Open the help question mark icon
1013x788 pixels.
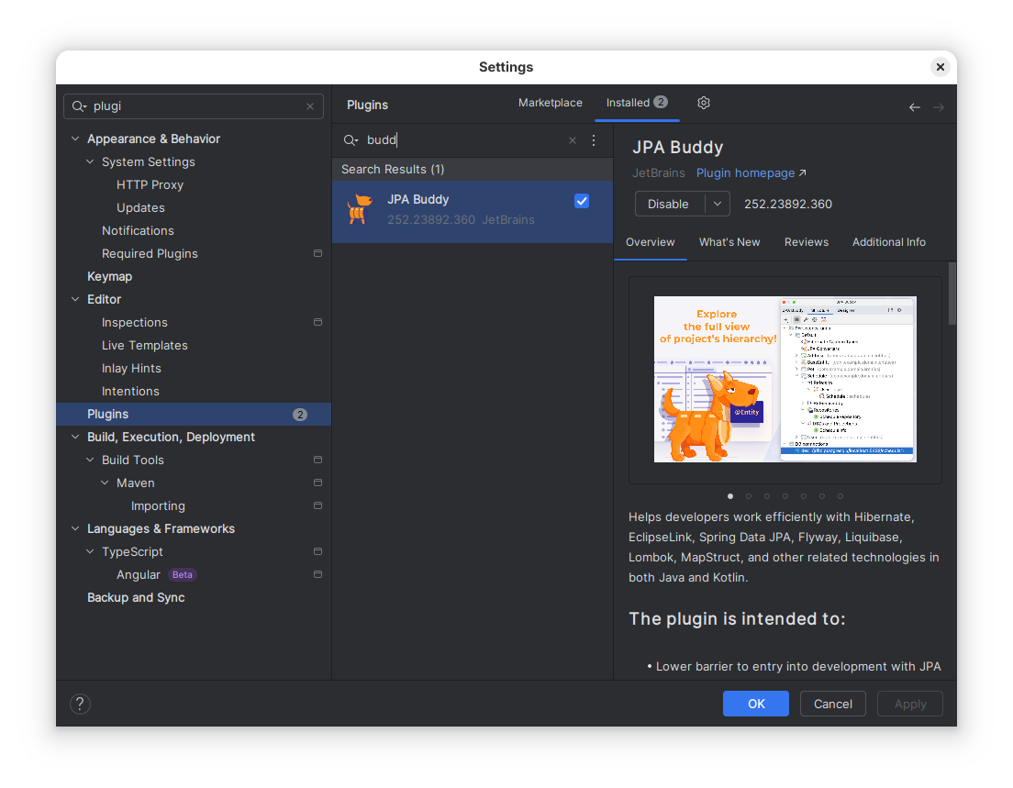[x=80, y=704]
